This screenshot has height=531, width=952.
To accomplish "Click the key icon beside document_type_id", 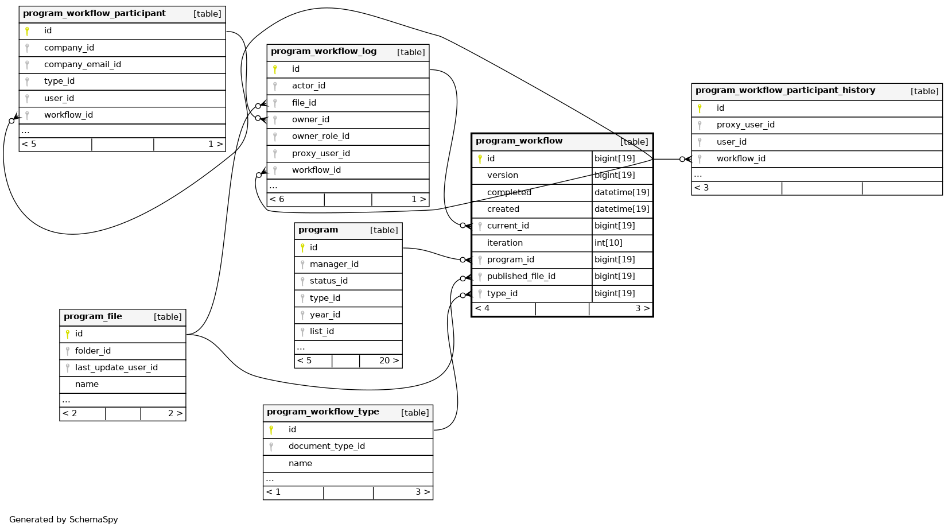I will 271,447.
